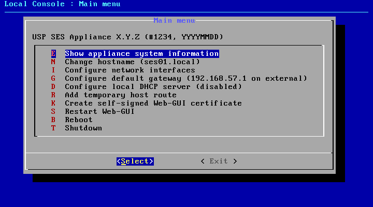
Task: Click the red hotkey letter T
Action: (x=53, y=128)
